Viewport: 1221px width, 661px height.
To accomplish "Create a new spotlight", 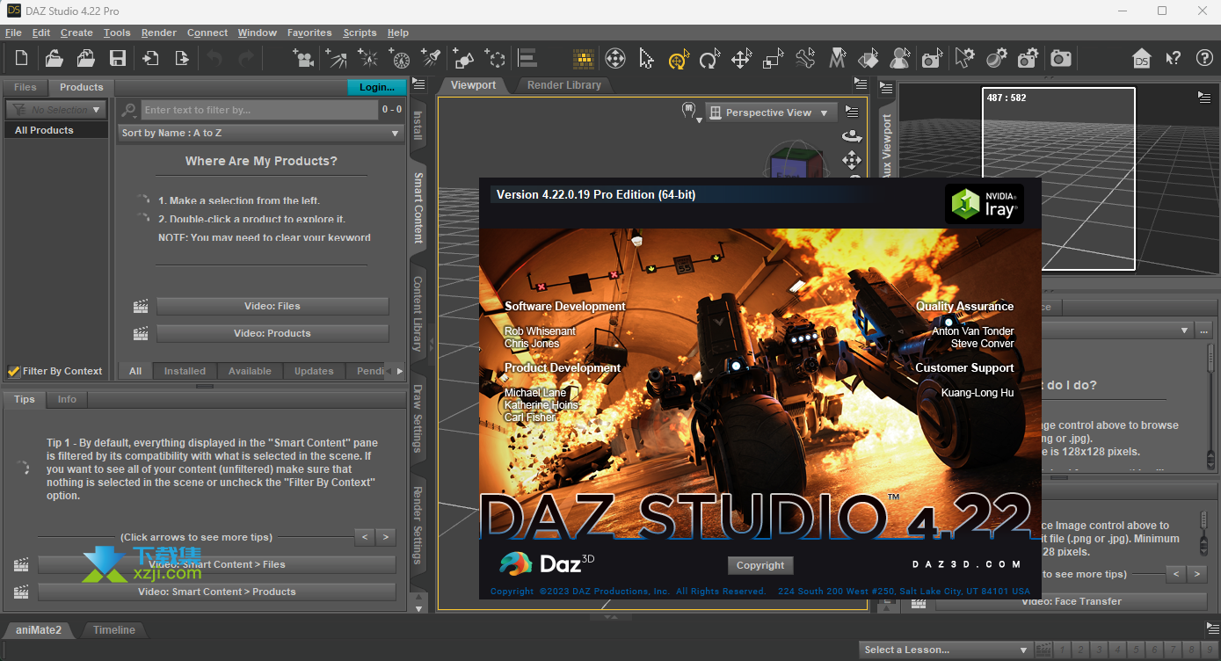I will pos(431,59).
